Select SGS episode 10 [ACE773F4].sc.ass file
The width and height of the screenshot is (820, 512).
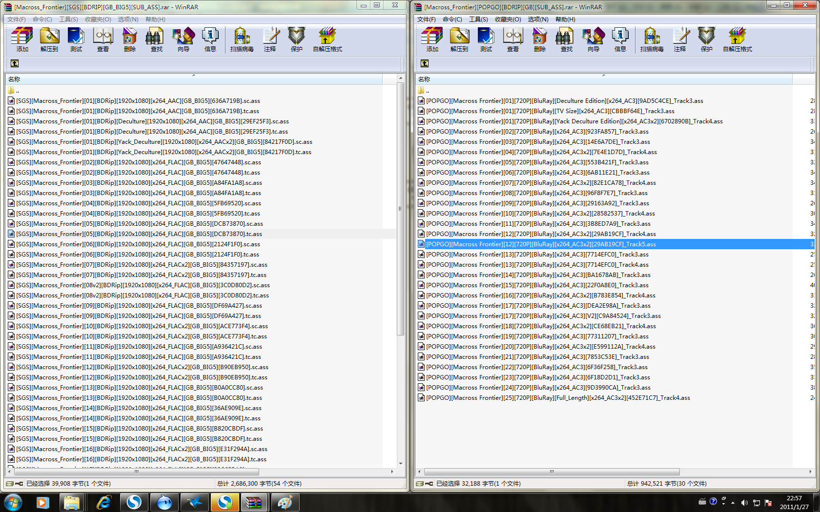[x=138, y=326]
